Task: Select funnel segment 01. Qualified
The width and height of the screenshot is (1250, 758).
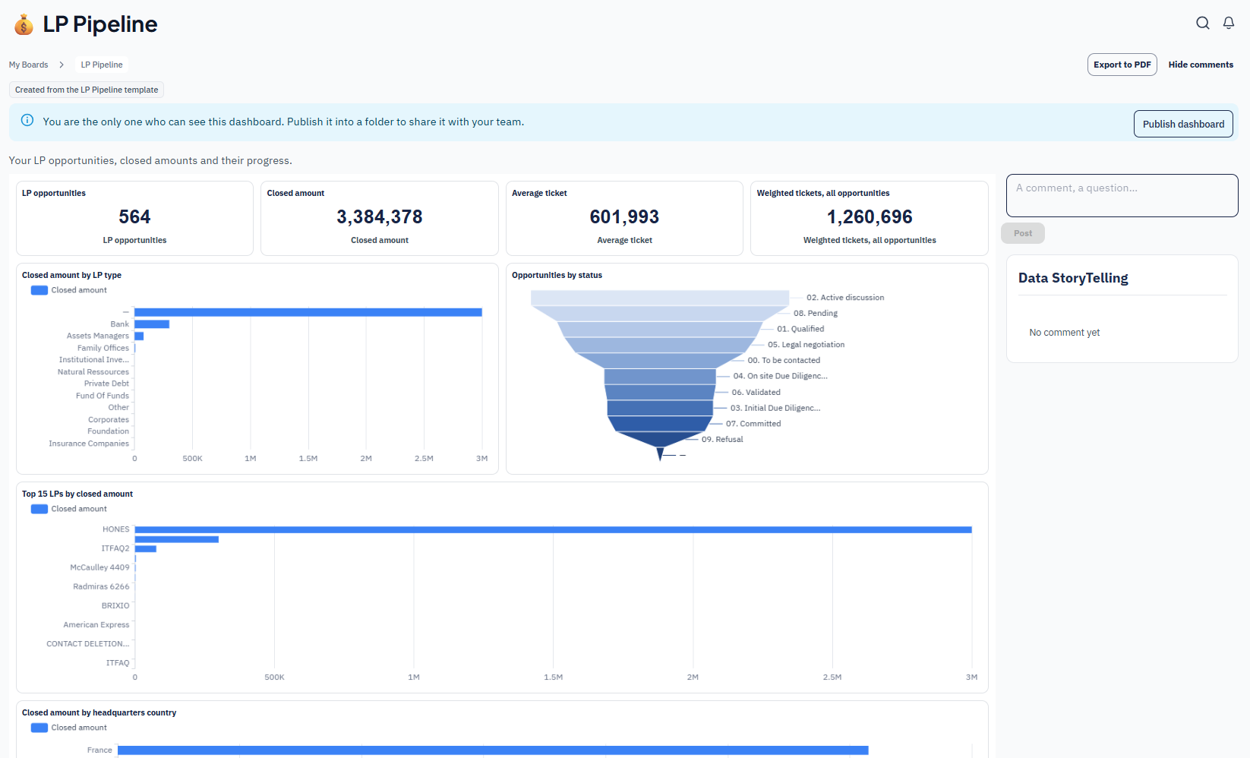Action: click(x=660, y=330)
